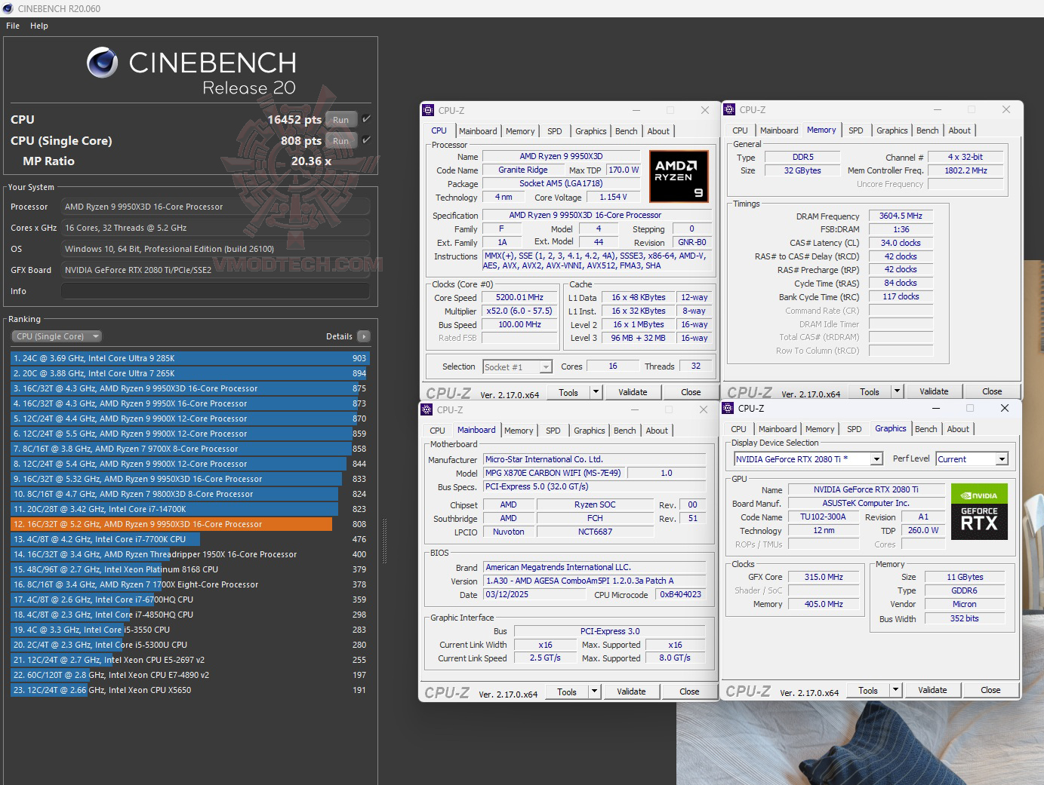In the memory CPU-Z window, open the SPD tab
Image resolution: width=1044 pixels, height=785 pixels.
(855, 130)
